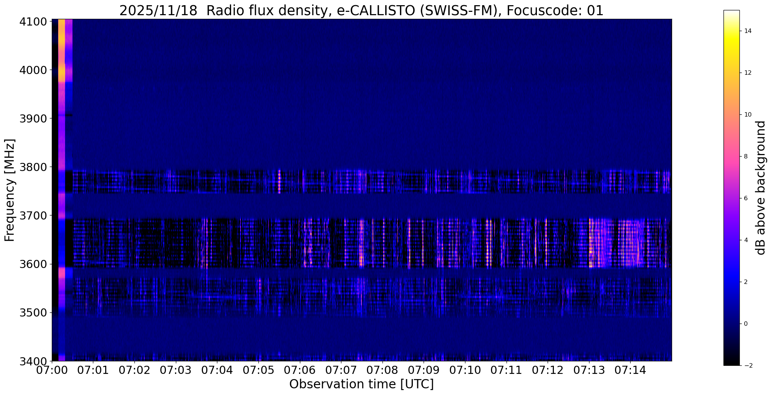The width and height of the screenshot is (772, 395).
Task: Click the 3900 frequency tick label
Action: click(x=33, y=118)
